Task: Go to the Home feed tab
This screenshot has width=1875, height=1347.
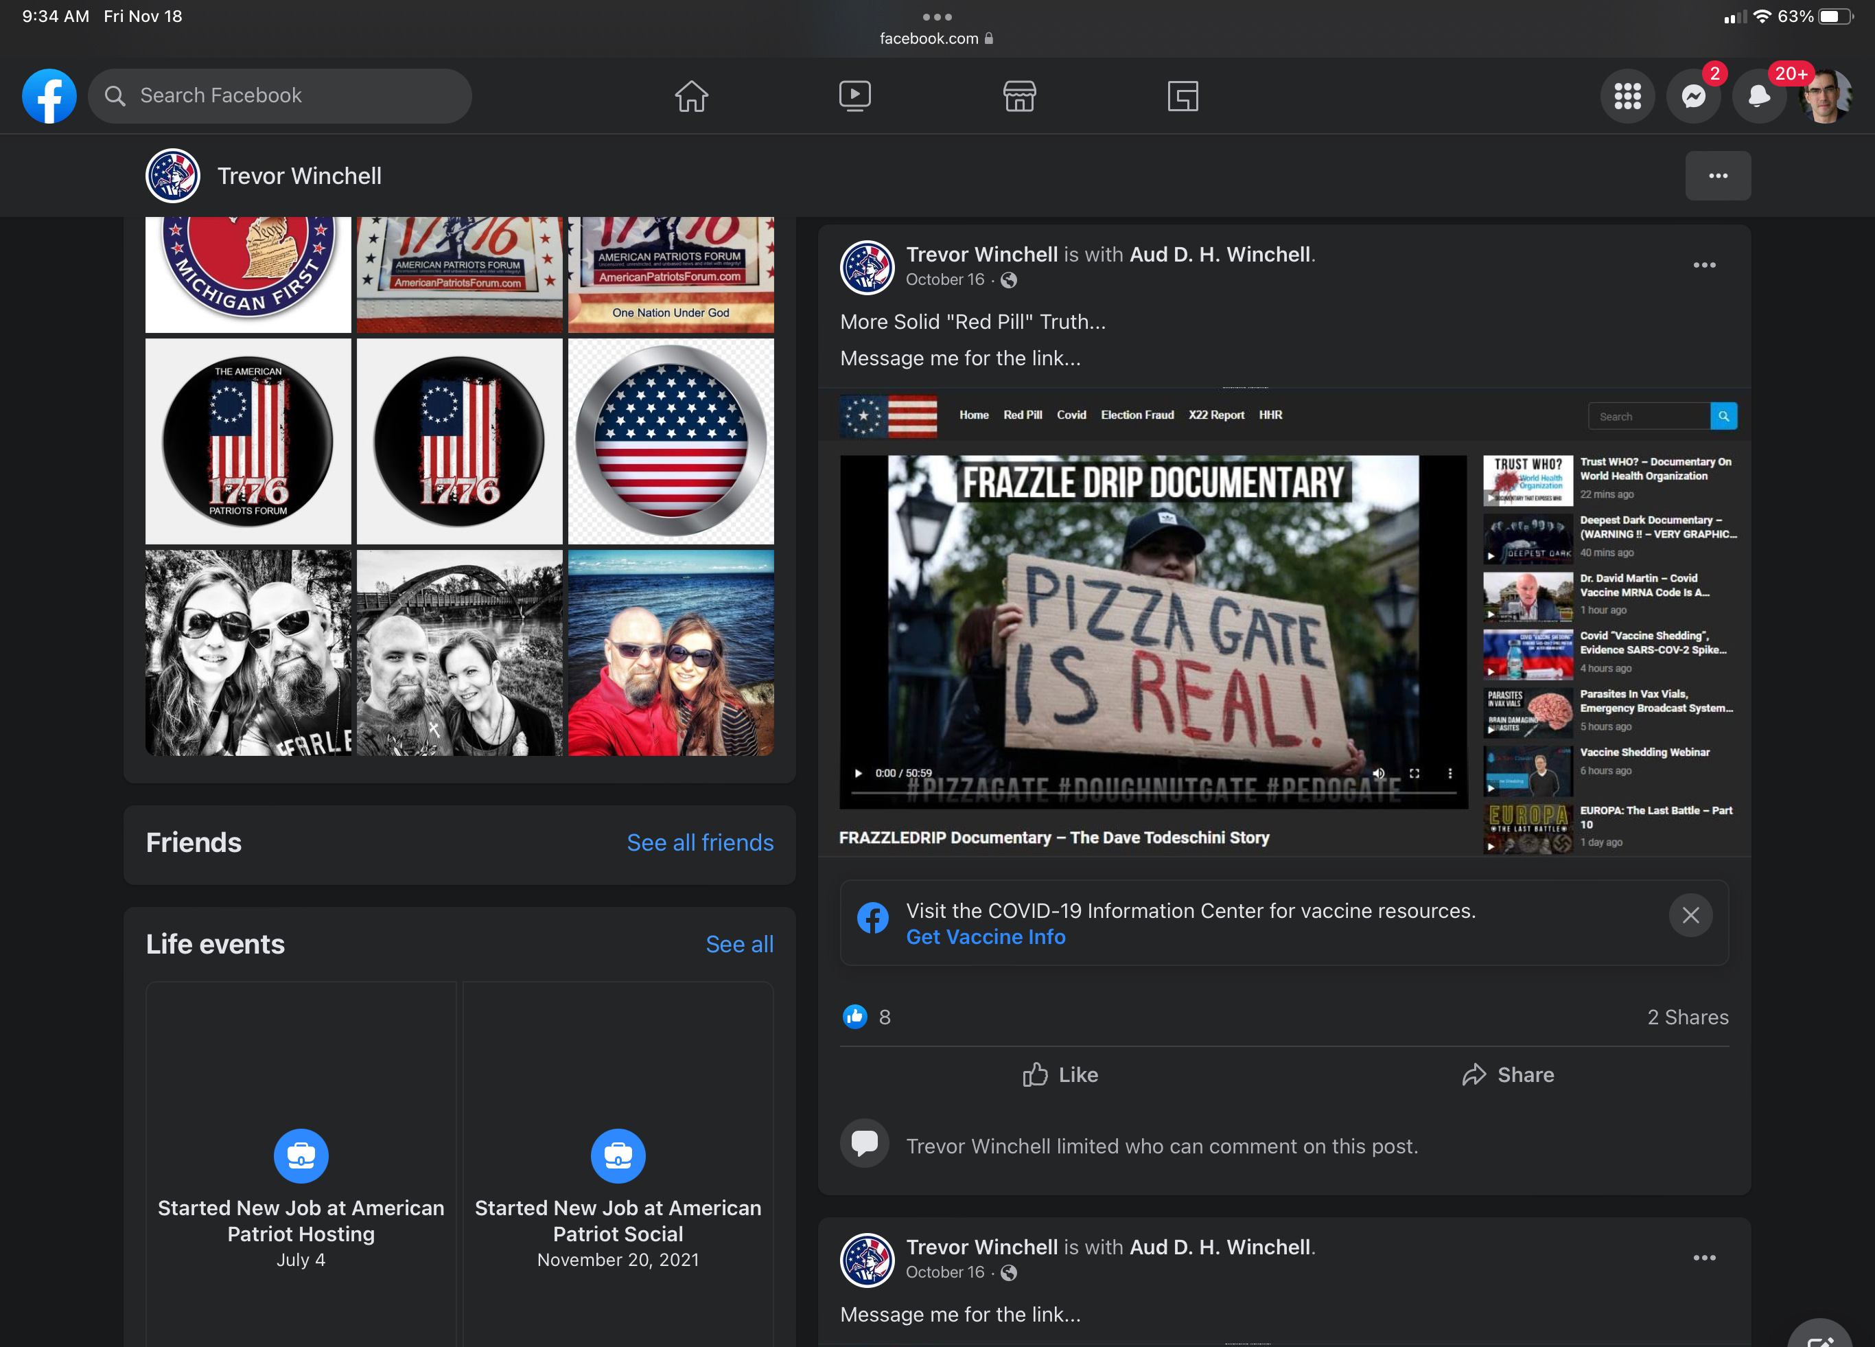Action: (x=691, y=96)
